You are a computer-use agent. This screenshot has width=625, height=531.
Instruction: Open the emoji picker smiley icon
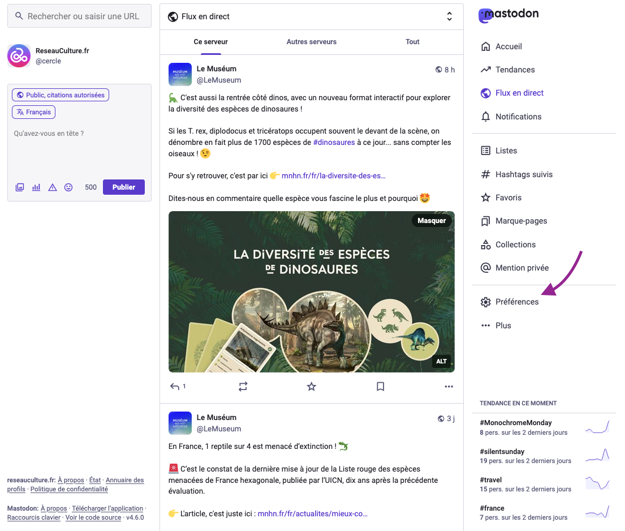tap(68, 187)
